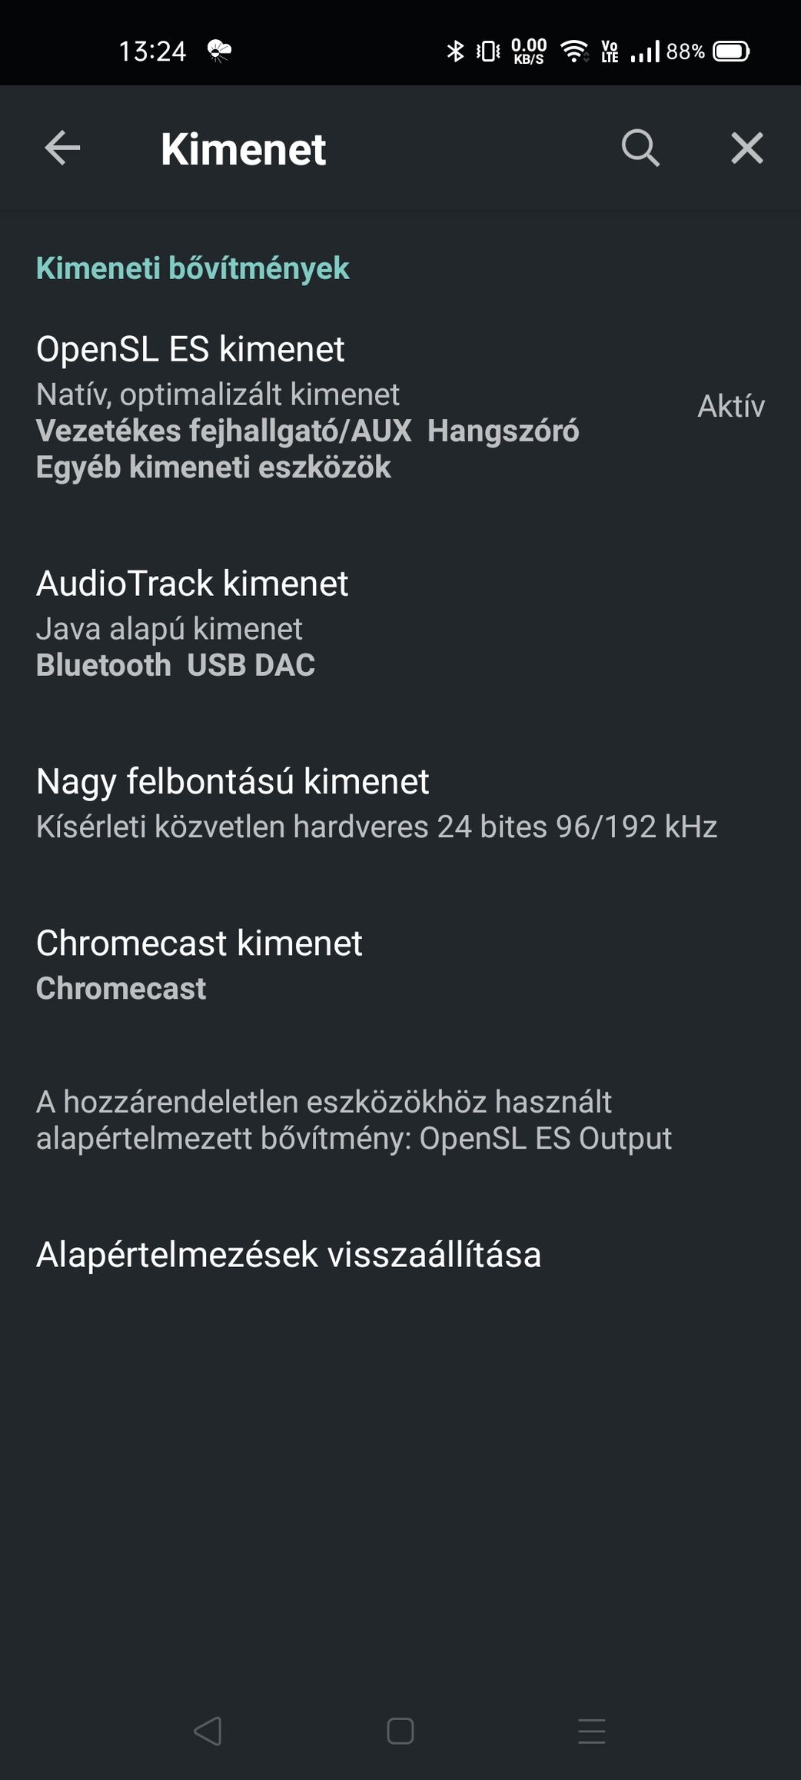The image size is (801, 1780).
Task: Tap the Bluetooth status bar icon
Action: pyautogui.click(x=455, y=52)
